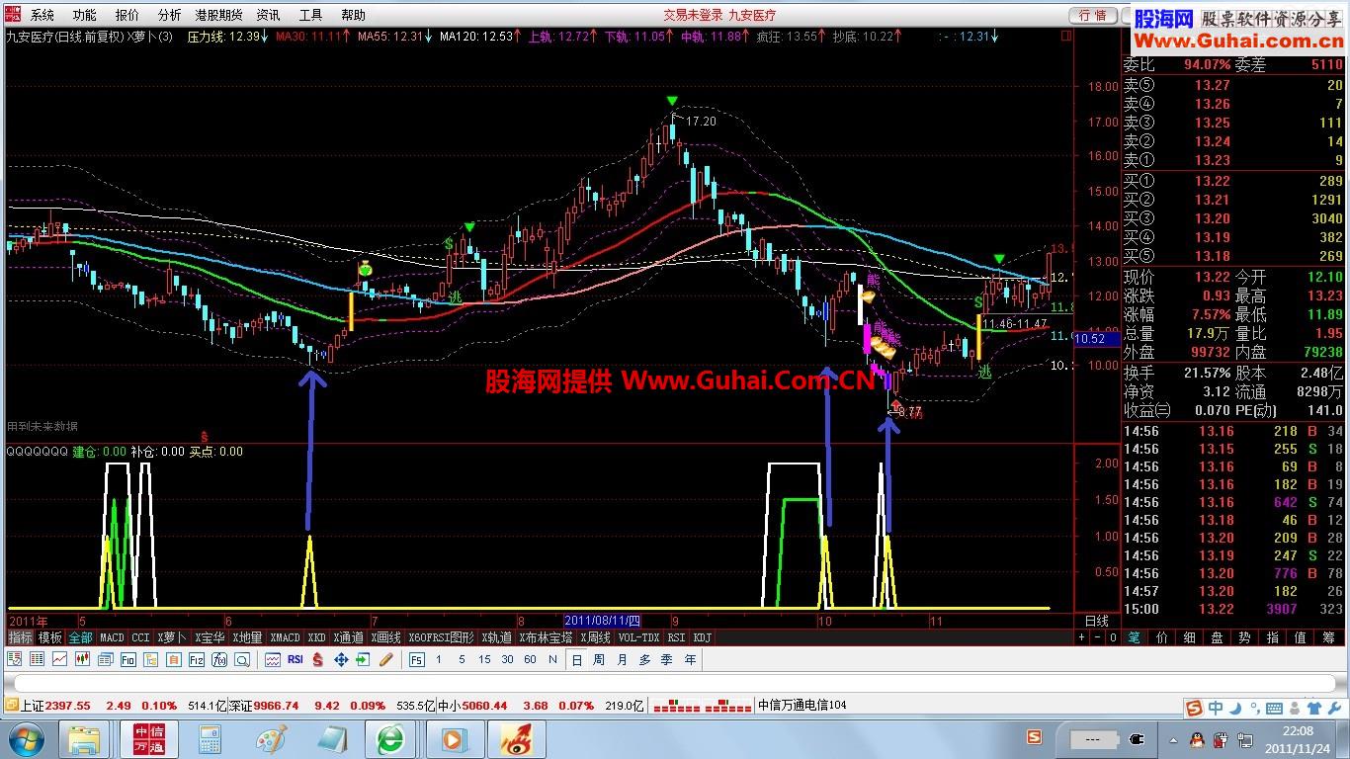This screenshot has width=1350, height=759.
Task: Click the QQ penguin tray icon
Action: pos(1199,739)
